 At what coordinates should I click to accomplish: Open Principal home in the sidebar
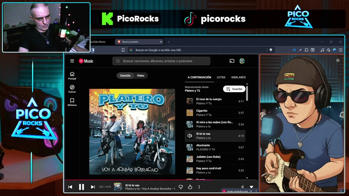(x=72, y=76)
